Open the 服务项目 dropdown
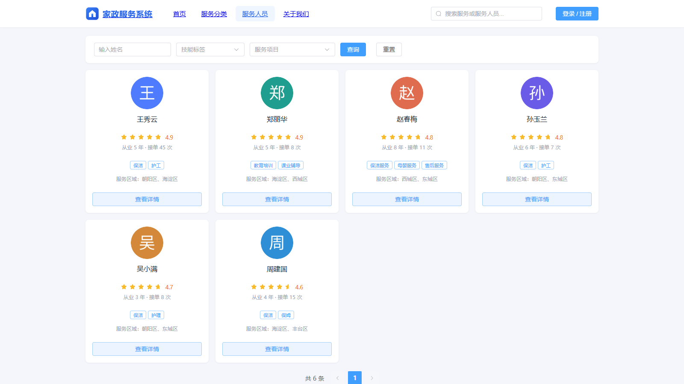The image size is (684, 384). [x=292, y=49]
